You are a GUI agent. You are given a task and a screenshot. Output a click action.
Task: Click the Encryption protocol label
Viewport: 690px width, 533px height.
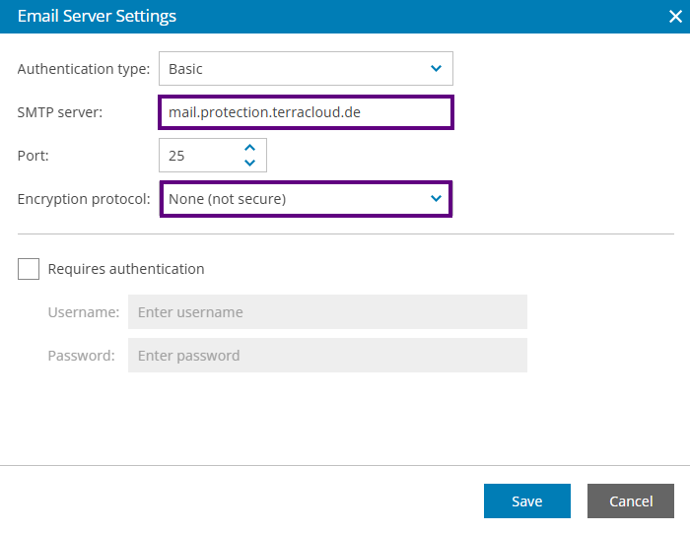coord(84,199)
